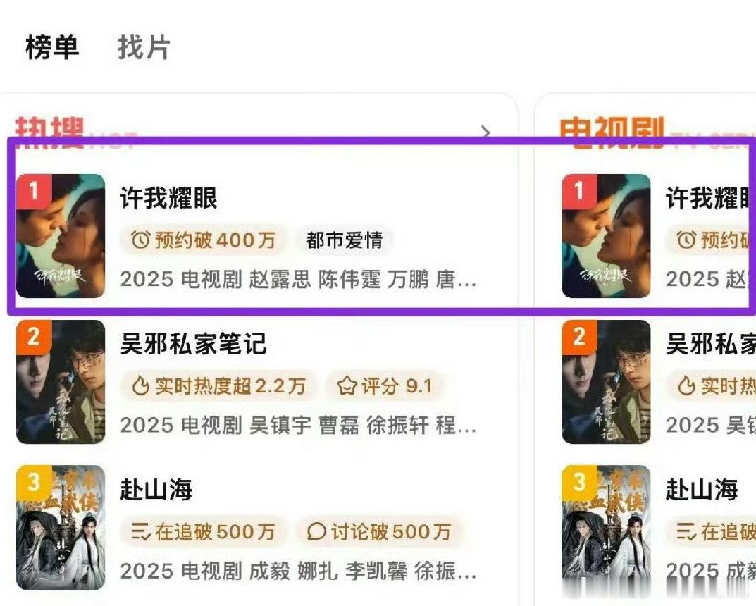Open the 吴邪私家笔记 poster in the 热搜 list
Viewport: 756px width, 606px height.
[61, 382]
